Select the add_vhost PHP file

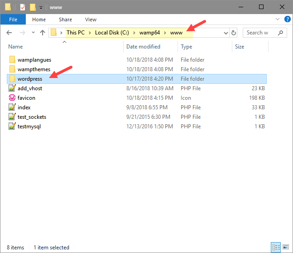click(x=30, y=88)
